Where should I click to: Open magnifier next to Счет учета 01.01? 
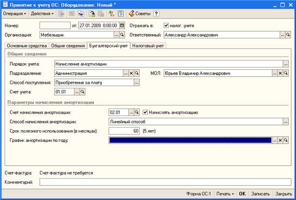83,92
